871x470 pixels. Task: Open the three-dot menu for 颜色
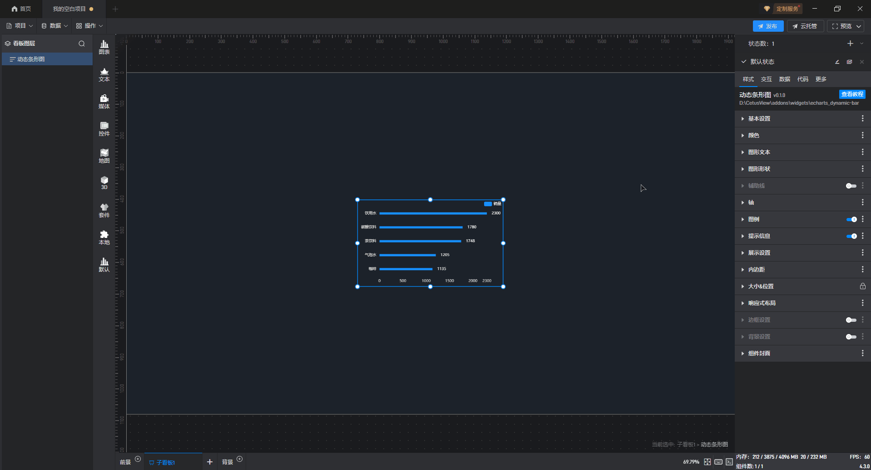click(x=862, y=135)
